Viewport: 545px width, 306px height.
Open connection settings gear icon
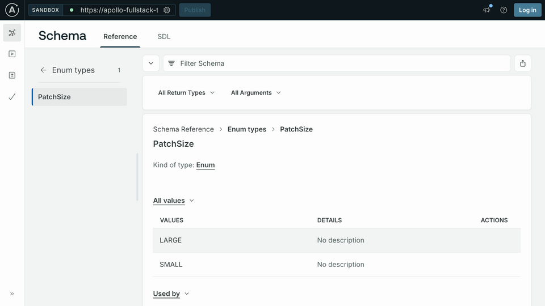pyautogui.click(x=167, y=10)
